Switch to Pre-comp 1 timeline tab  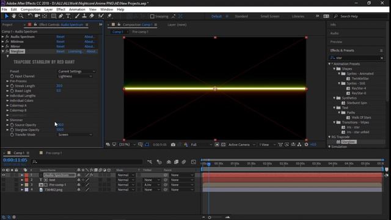[54, 153]
